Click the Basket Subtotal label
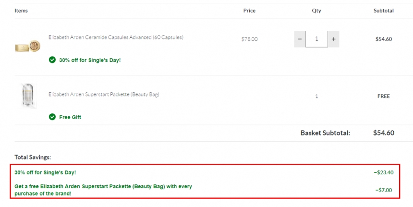 325,133
